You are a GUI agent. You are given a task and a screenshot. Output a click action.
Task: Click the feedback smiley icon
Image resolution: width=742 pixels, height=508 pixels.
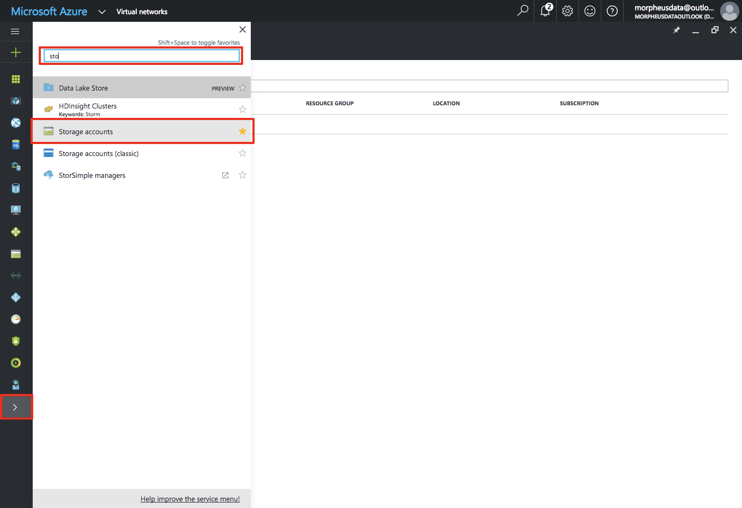590,11
